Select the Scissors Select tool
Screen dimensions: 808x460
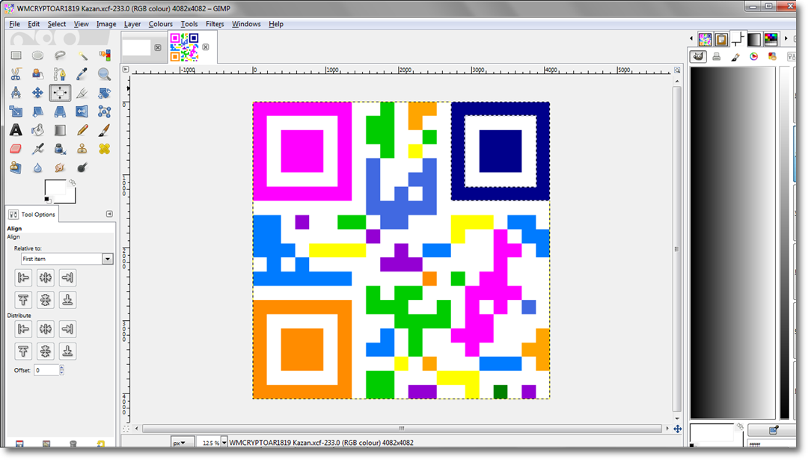click(x=16, y=74)
